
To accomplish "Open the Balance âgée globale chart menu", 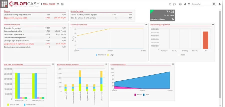I will pyautogui.click(x=213, y=25).
